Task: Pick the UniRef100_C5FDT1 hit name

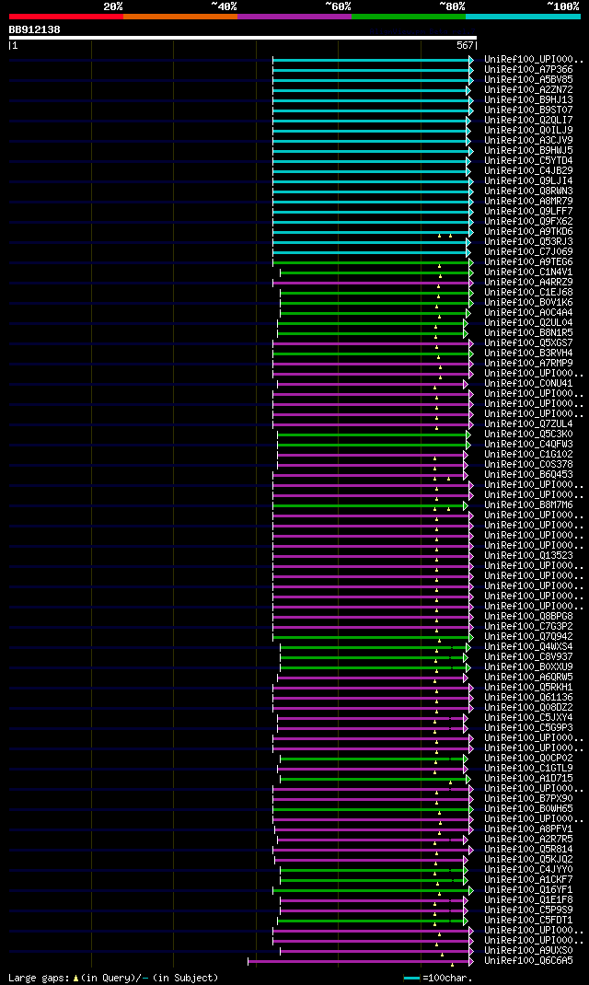Action: pyautogui.click(x=528, y=921)
